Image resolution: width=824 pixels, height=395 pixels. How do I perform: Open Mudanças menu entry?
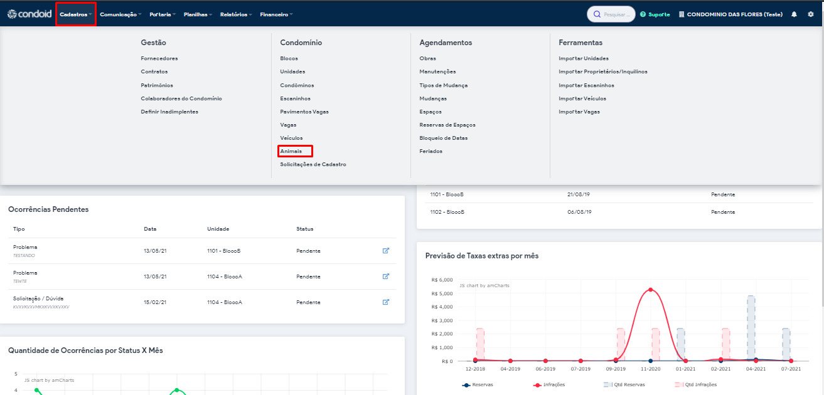[433, 98]
